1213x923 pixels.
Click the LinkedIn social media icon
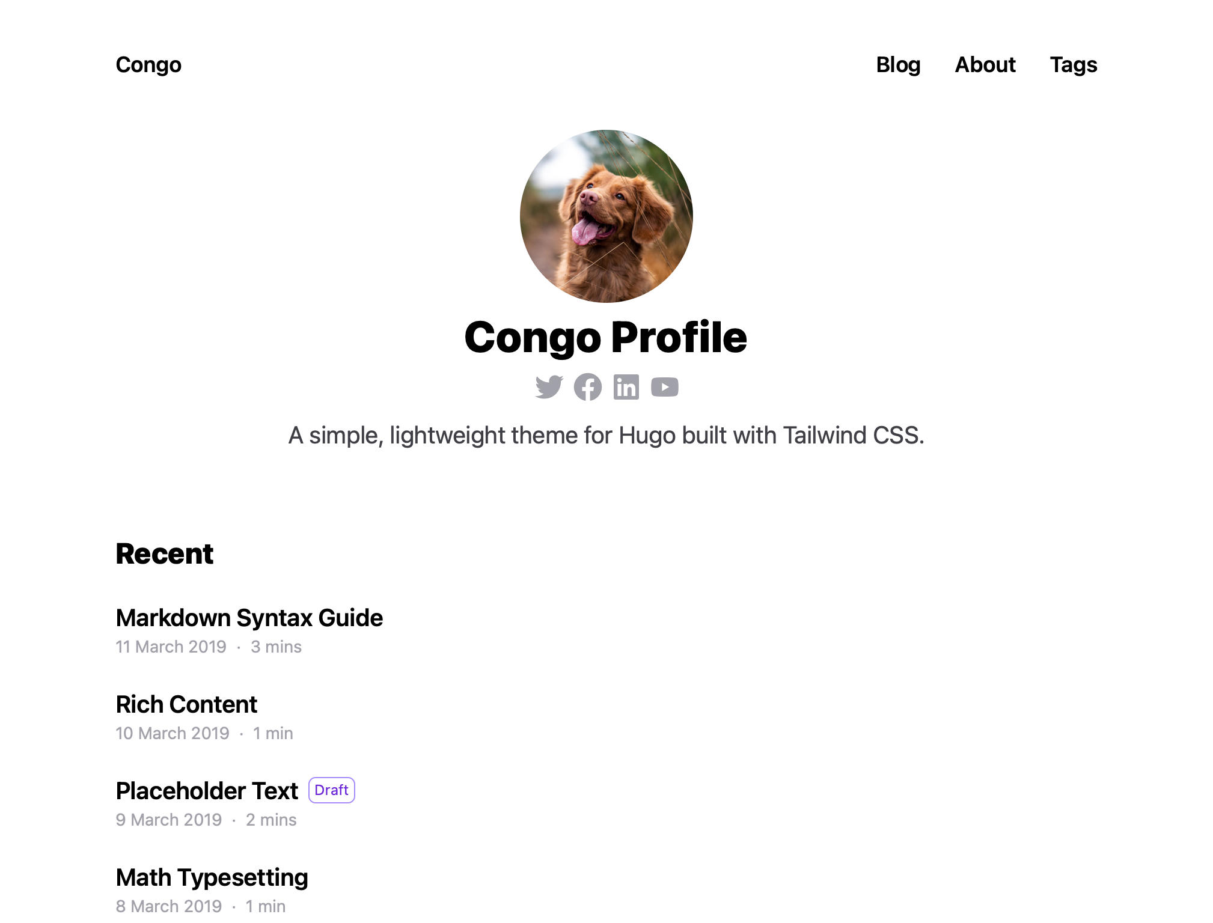coord(625,387)
